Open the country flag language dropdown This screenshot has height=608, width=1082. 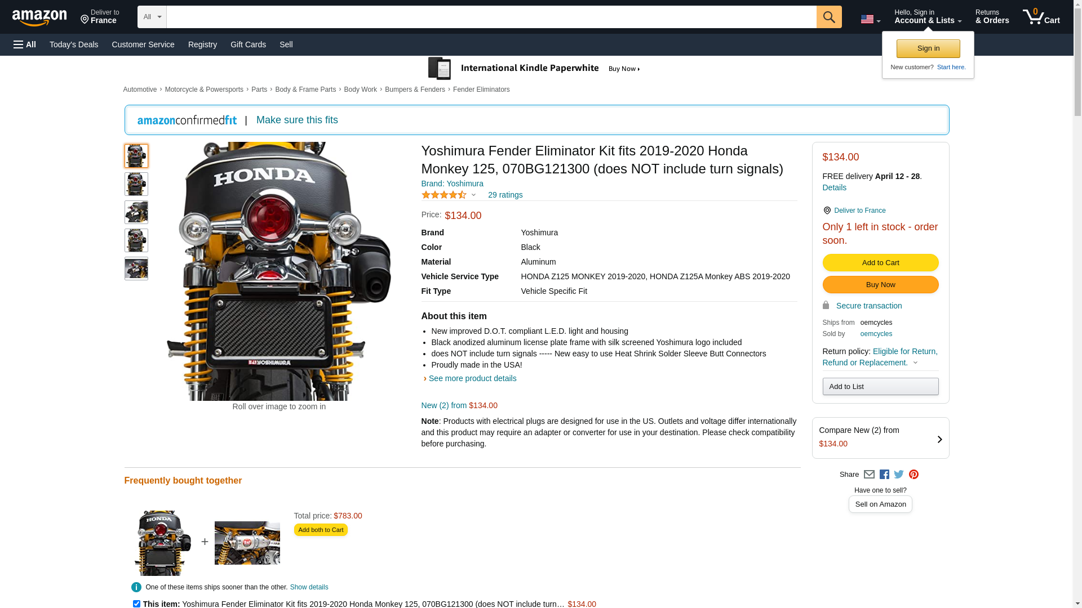pyautogui.click(x=870, y=20)
